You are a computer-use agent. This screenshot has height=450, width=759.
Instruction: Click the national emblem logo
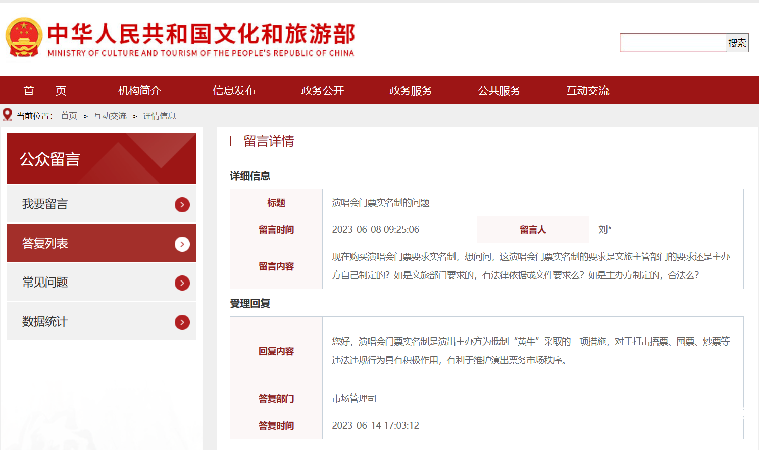(24, 37)
